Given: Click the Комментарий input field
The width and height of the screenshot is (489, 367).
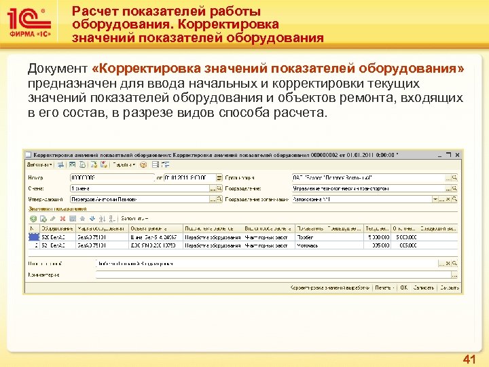Looking at the screenshot, I should point(274,275).
